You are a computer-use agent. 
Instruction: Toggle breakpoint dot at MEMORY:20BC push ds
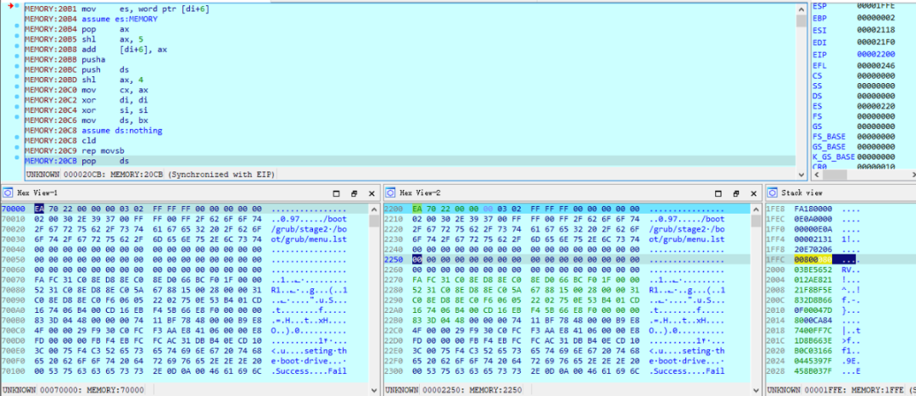[x=17, y=69]
